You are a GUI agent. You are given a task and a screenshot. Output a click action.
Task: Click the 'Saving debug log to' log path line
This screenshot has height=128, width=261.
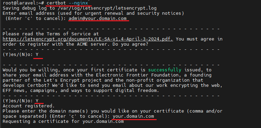coord(80,8)
